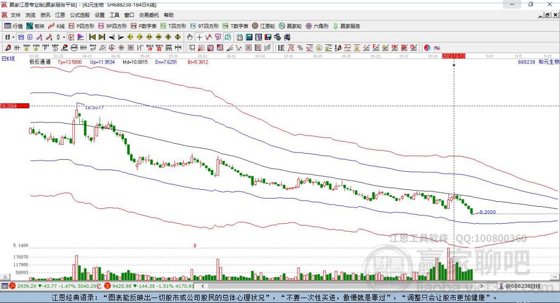Select the red Gann fan lines tool
Screen dimensions: 560x303
[201, 48]
